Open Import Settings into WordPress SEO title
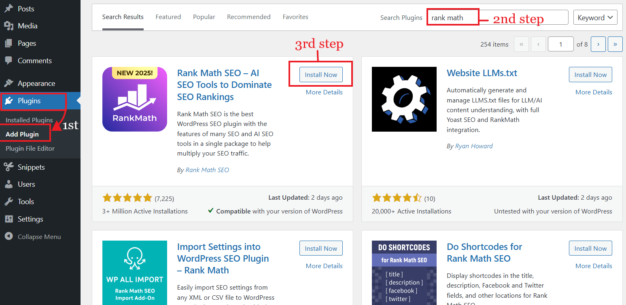This screenshot has width=626, height=305. pyautogui.click(x=223, y=258)
